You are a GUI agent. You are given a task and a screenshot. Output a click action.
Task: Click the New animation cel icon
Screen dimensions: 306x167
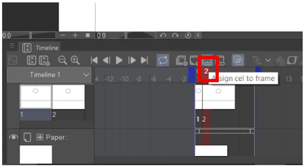click(182, 60)
